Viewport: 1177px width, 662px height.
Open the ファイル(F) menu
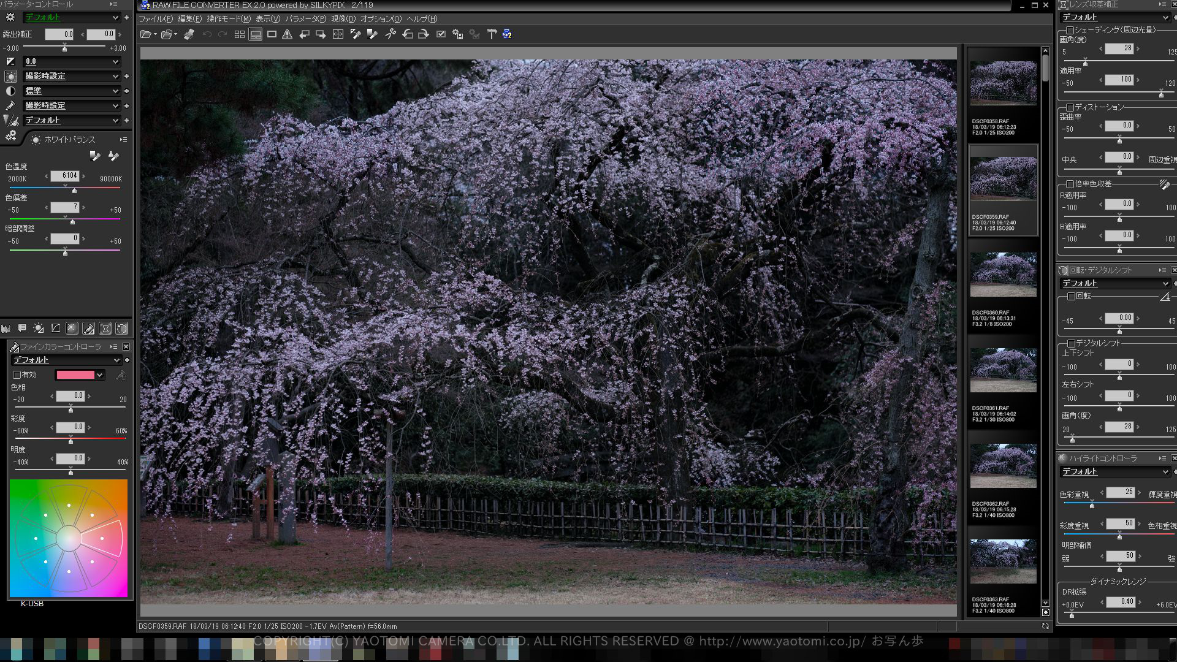tap(155, 19)
